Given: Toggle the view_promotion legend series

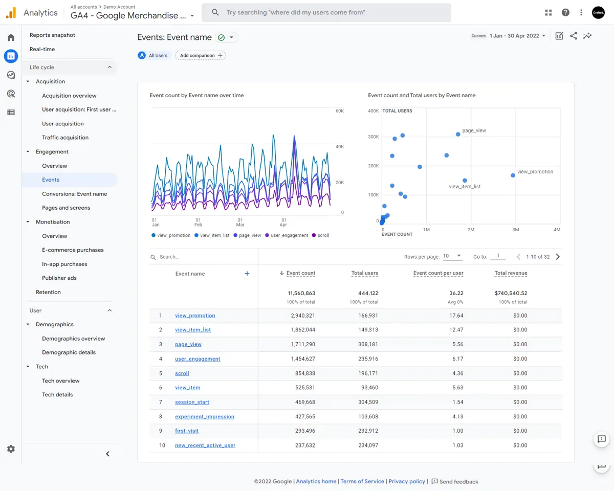Looking at the screenshot, I should point(171,235).
